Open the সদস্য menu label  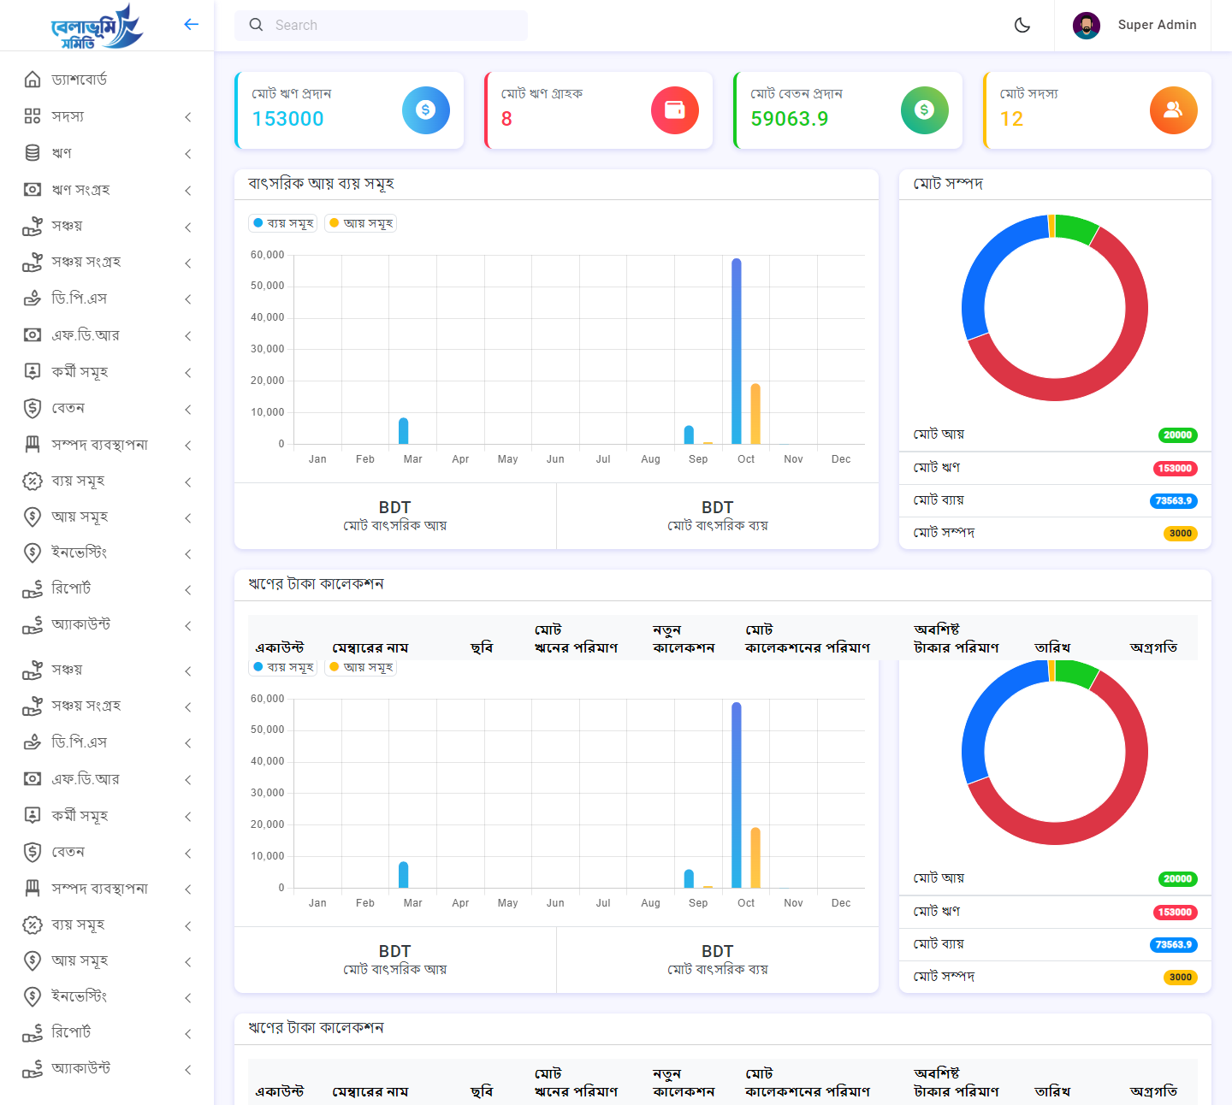point(68,116)
